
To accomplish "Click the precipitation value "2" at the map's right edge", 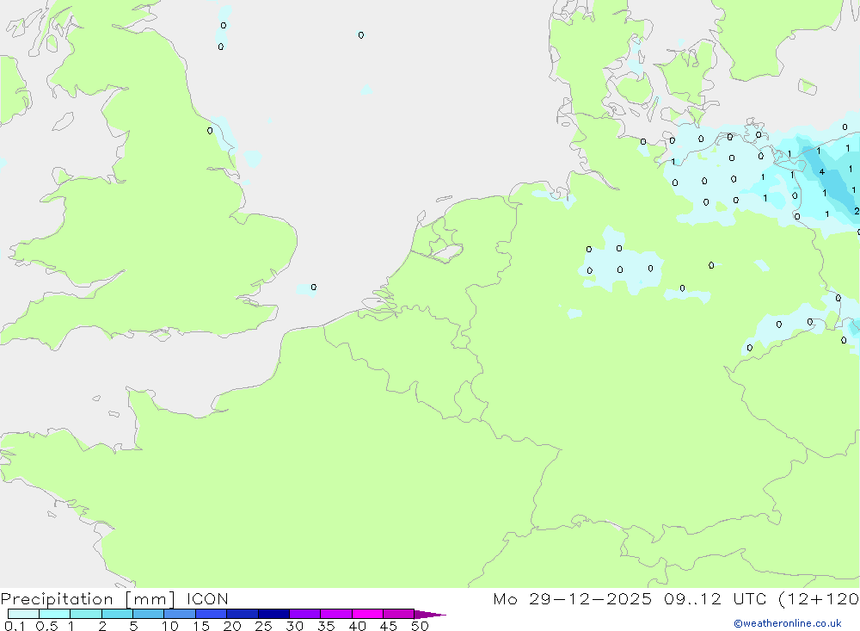I will 857,211.
